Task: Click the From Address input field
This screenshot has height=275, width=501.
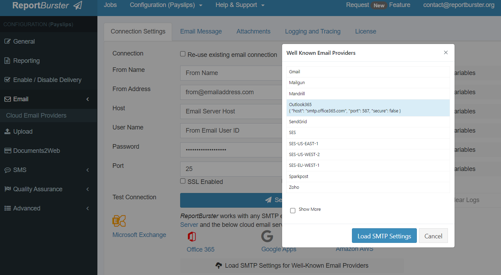Action: (231, 92)
